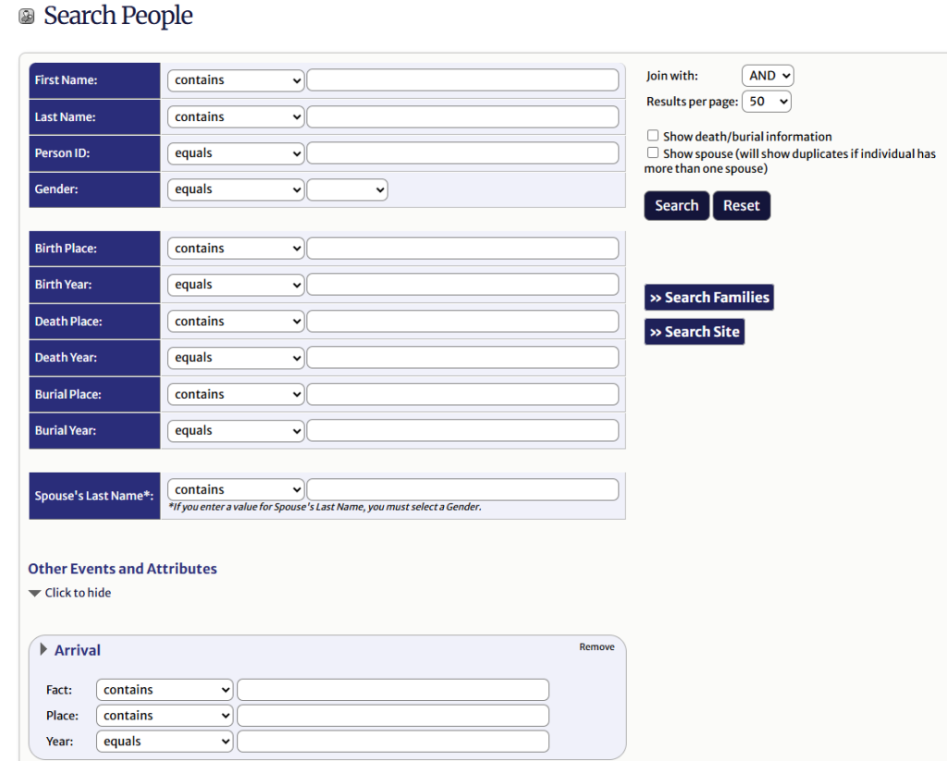Expand the Arrival section disclosure triangle

[x=43, y=649]
